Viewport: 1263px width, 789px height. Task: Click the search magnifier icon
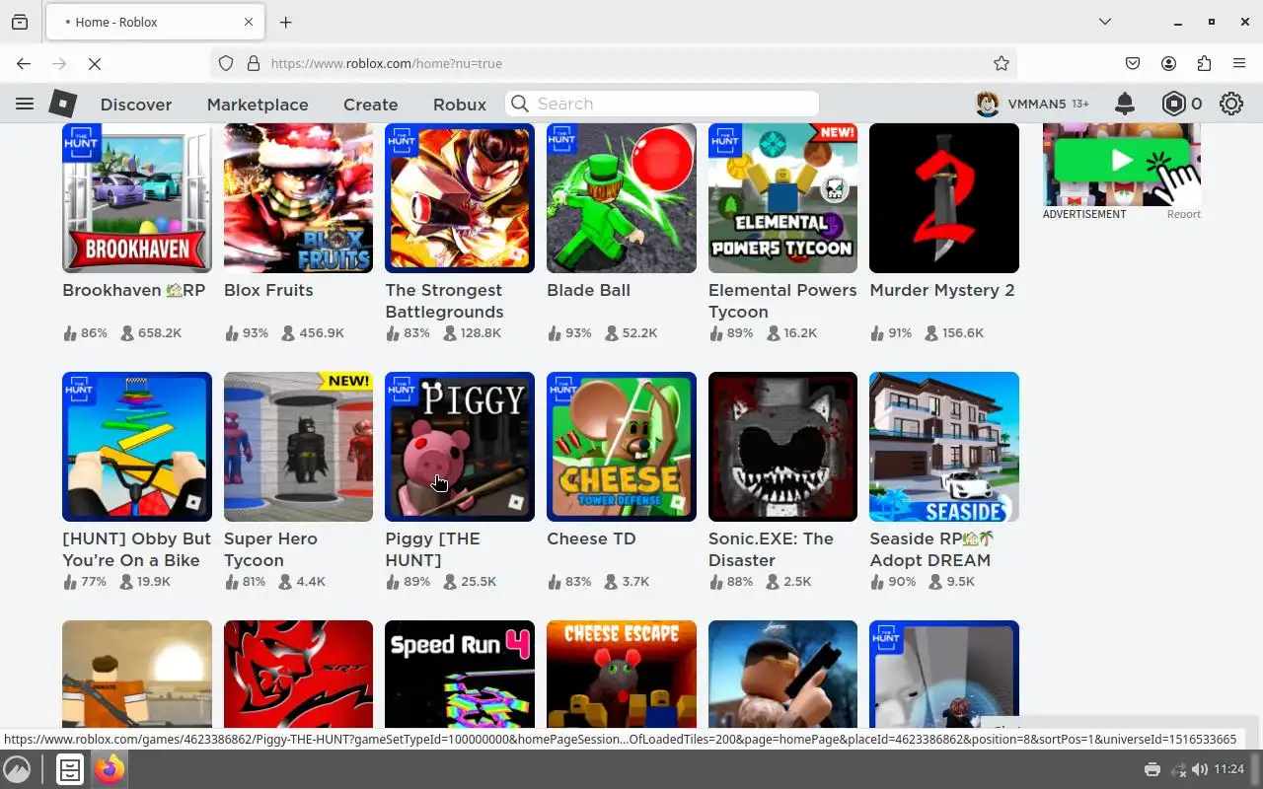pos(520,104)
